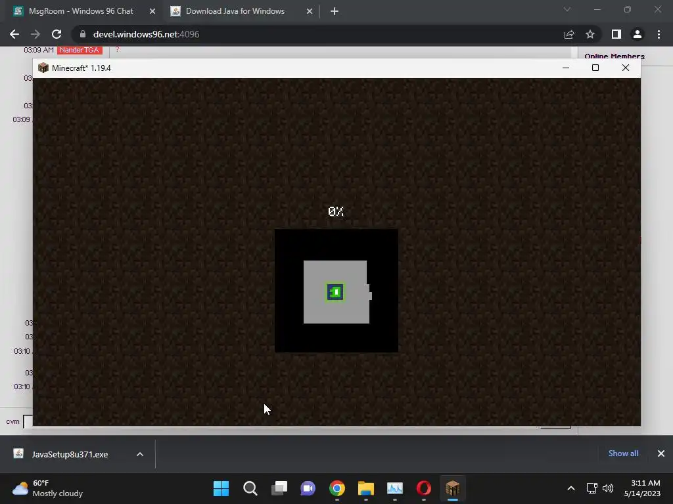Go back to the previous page

(14, 34)
